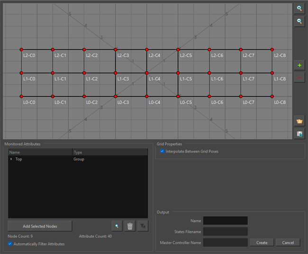This screenshot has height=254, width=308.
Task: Focus the States Filename field
Action: pos(225,232)
